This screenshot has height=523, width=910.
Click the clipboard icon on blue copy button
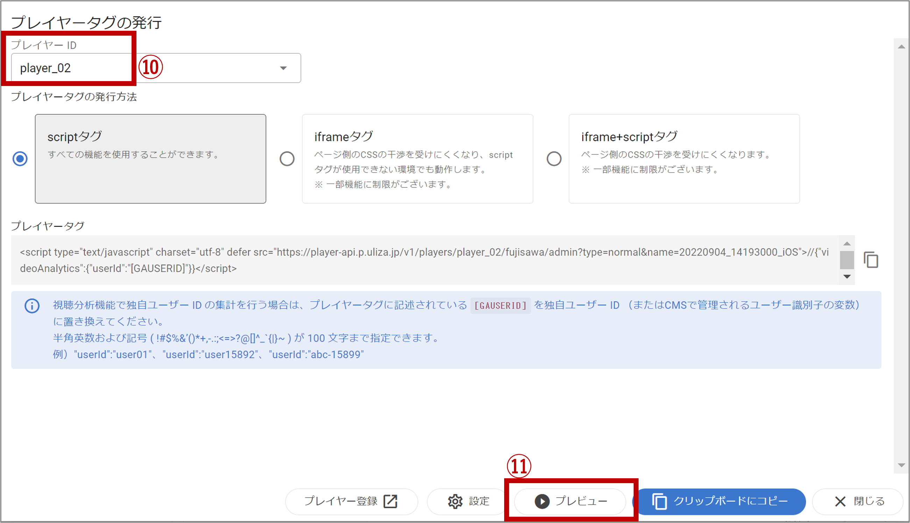coord(659,501)
